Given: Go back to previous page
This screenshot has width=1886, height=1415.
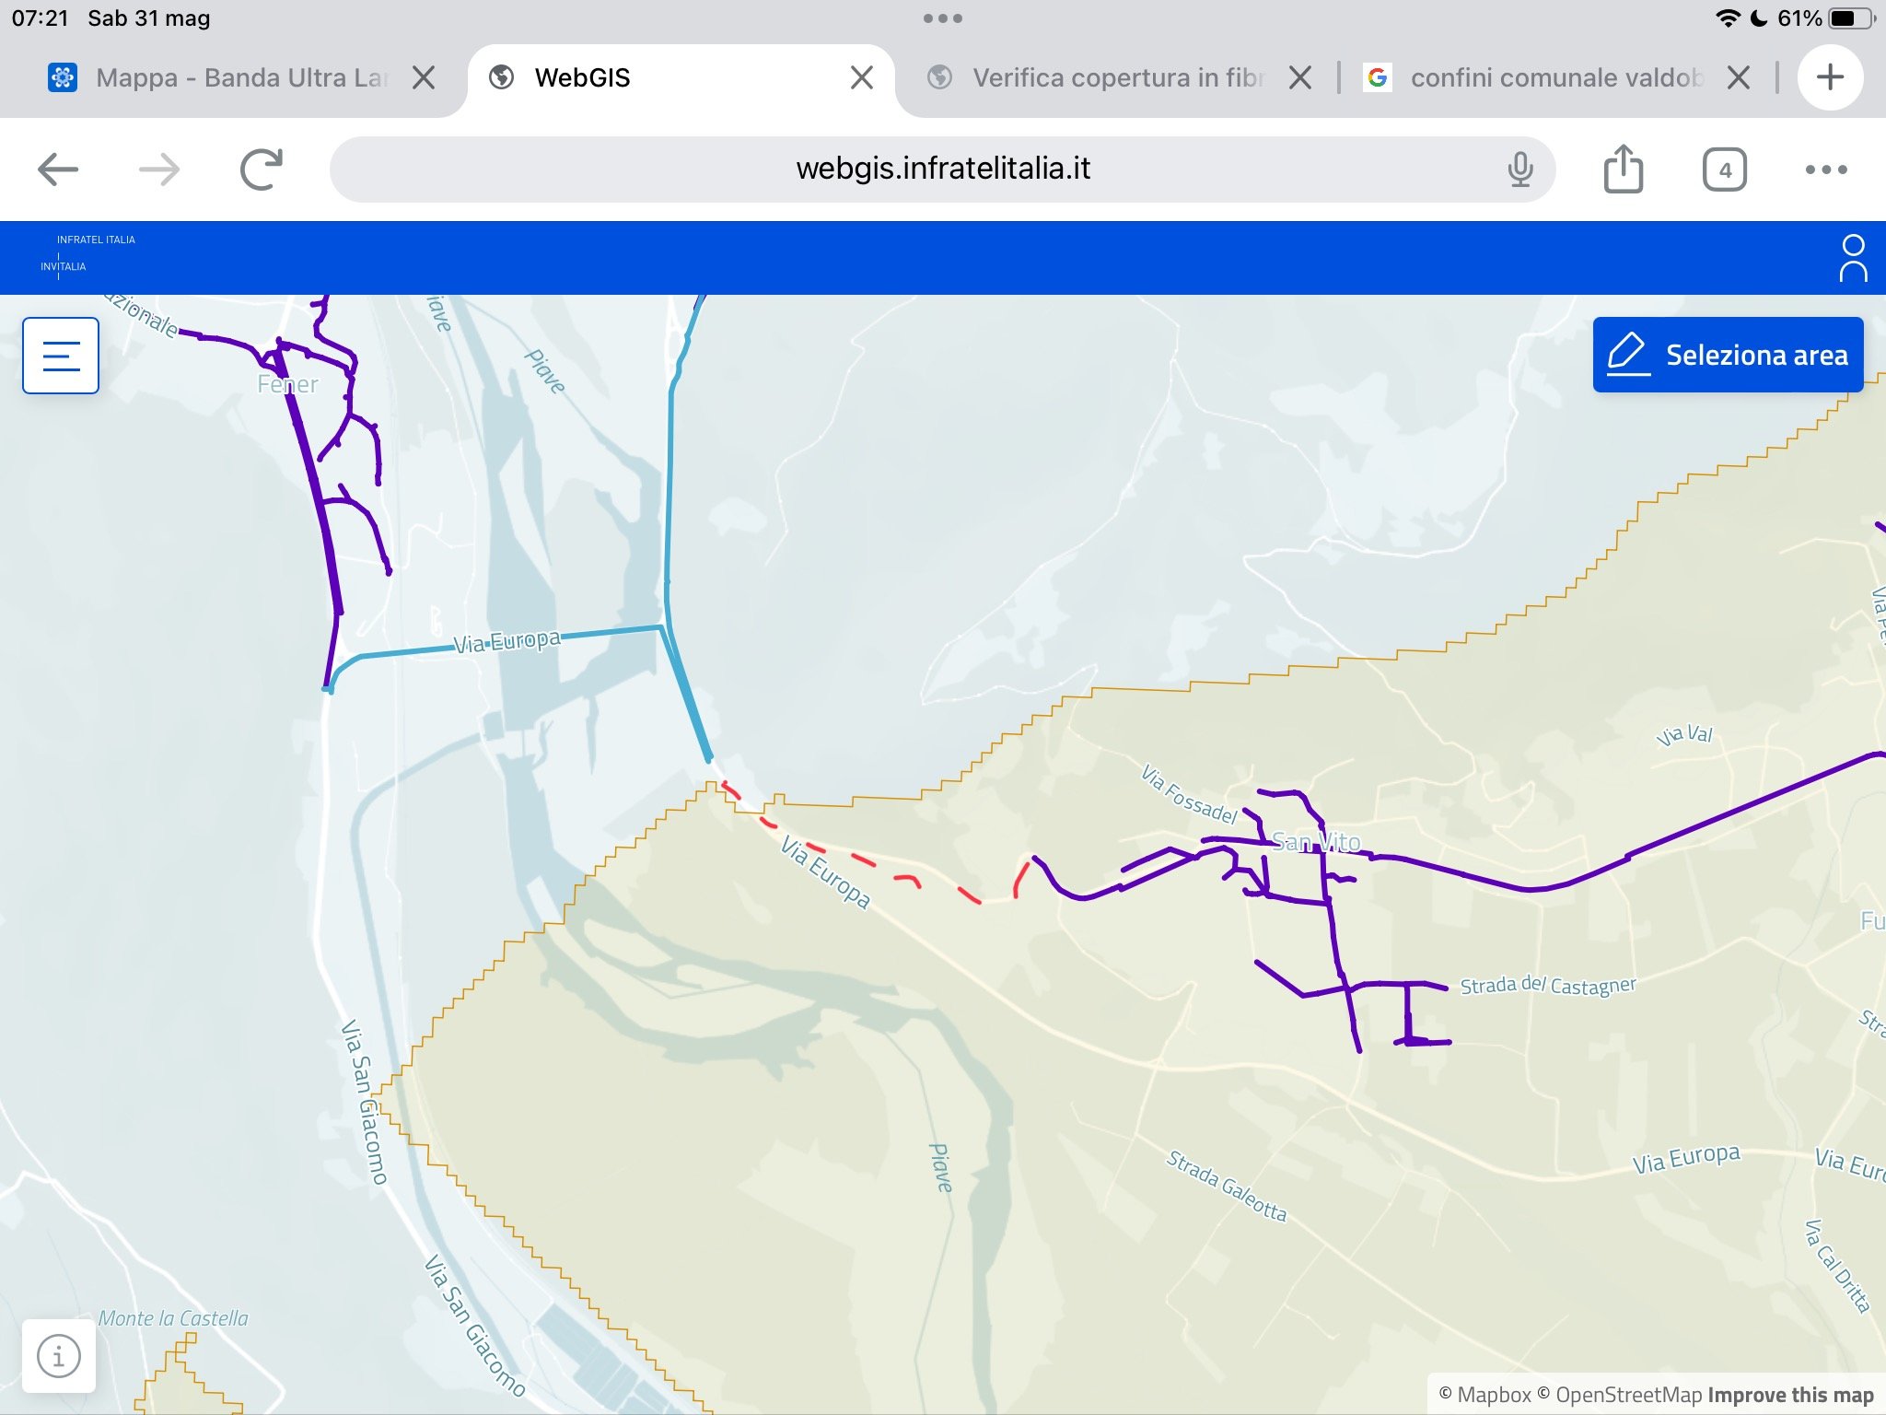Looking at the screenshot, I should 58,170.
